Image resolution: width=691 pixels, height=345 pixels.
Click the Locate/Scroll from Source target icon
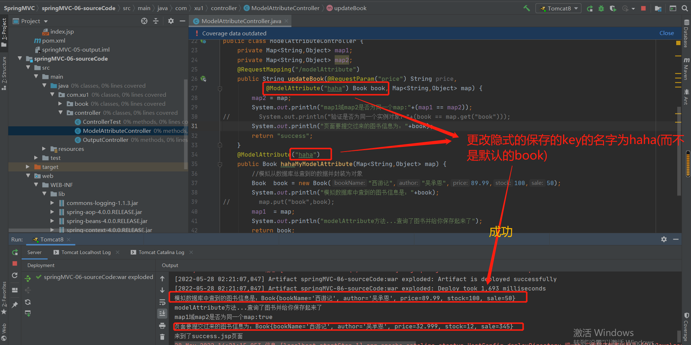(x=144, y=21)
